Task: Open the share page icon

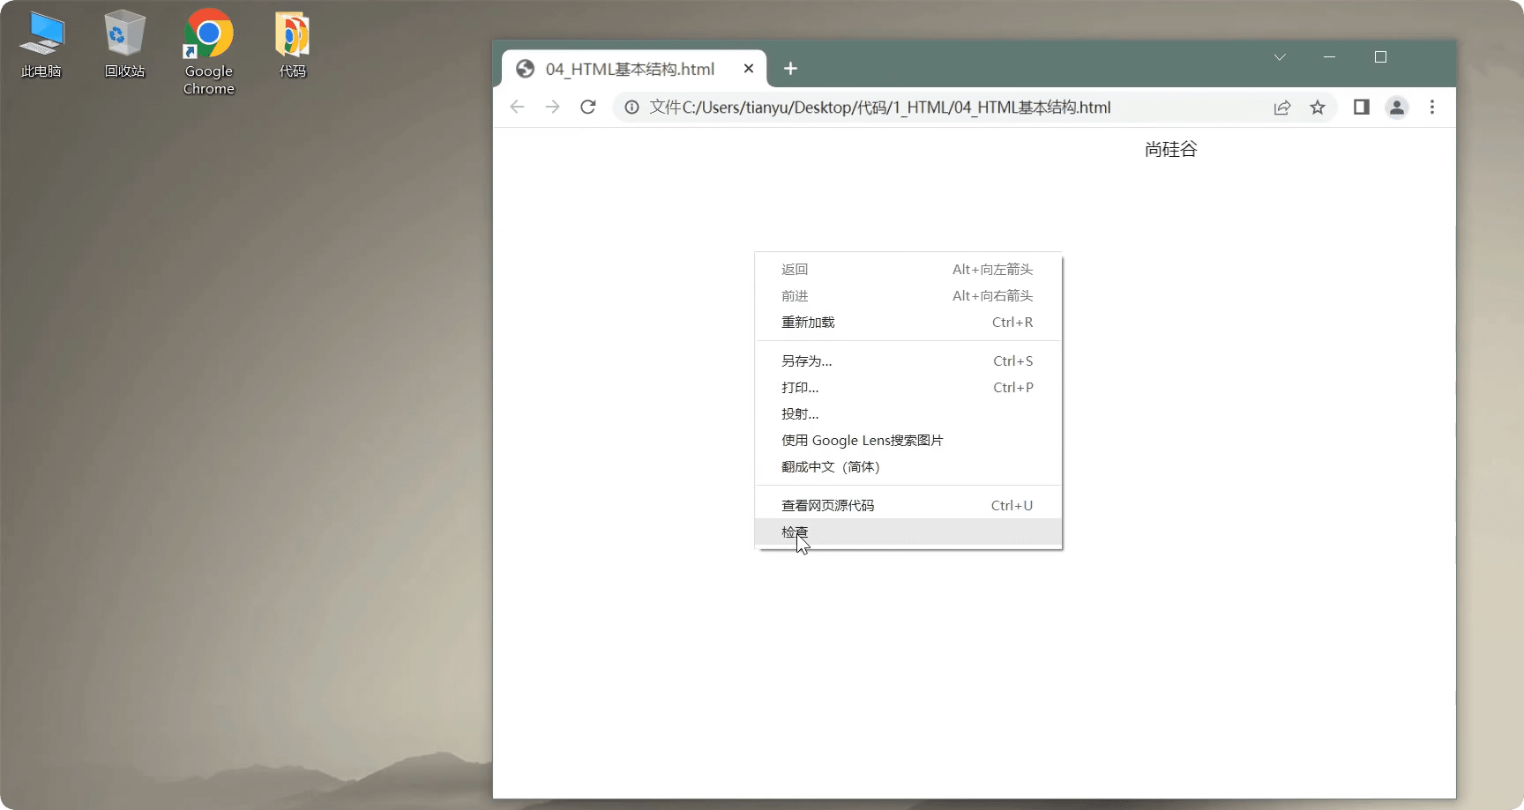Action: [x=1282, y=108]
